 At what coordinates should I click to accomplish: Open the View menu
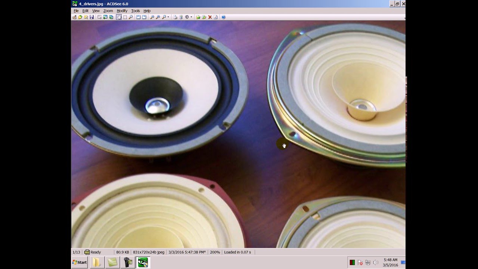tap(96, 11)
